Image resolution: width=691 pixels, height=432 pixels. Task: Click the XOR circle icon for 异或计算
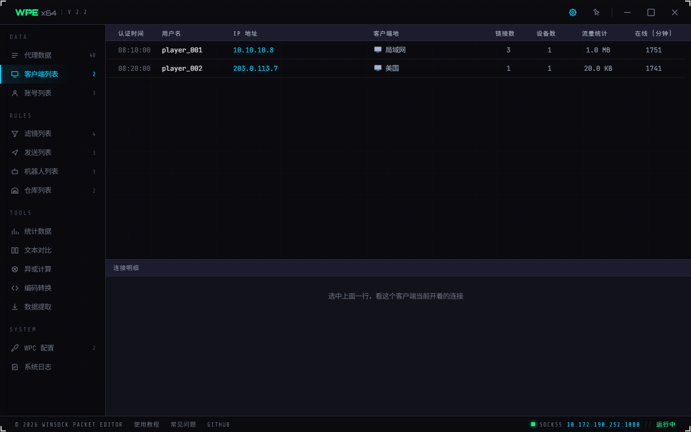point(15,269)
